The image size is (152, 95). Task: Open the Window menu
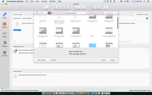pyautogui.click(x=52, y=1)
